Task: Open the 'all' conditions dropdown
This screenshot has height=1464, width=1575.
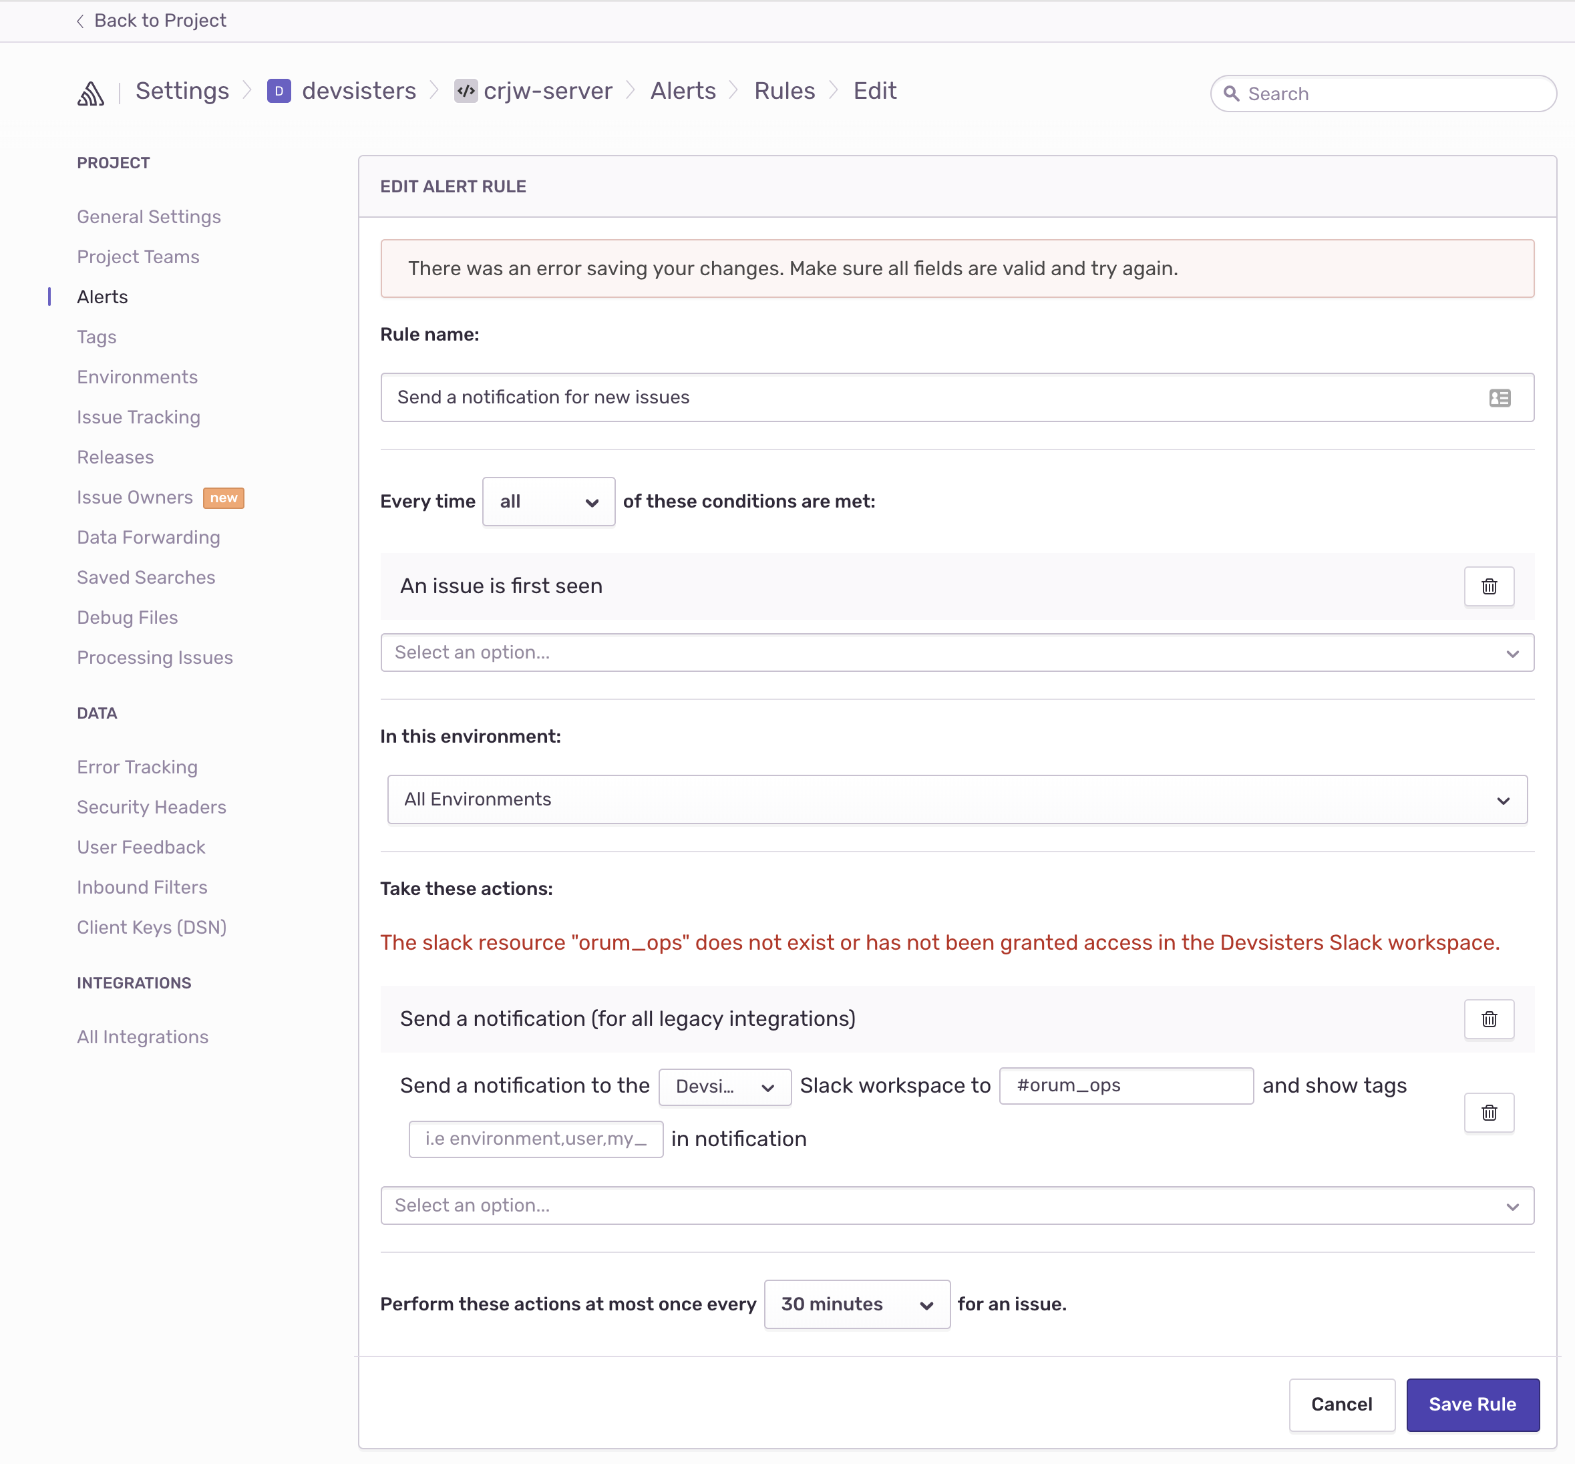Action: [x=548, y=501]
